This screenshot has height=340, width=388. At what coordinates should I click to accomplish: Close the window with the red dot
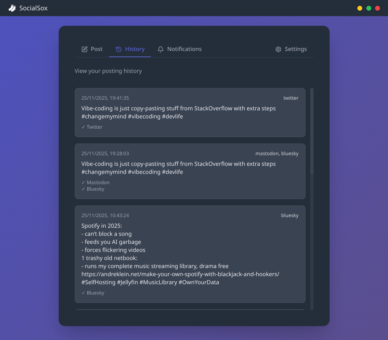point(377,8)
